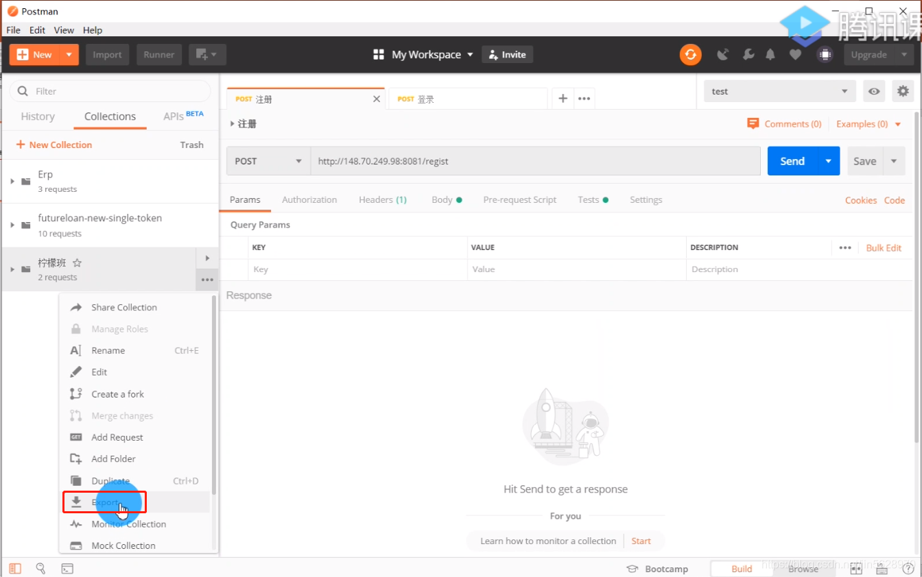
Task: Open the Send button dropdown arrow
Action: coord(828,161)
